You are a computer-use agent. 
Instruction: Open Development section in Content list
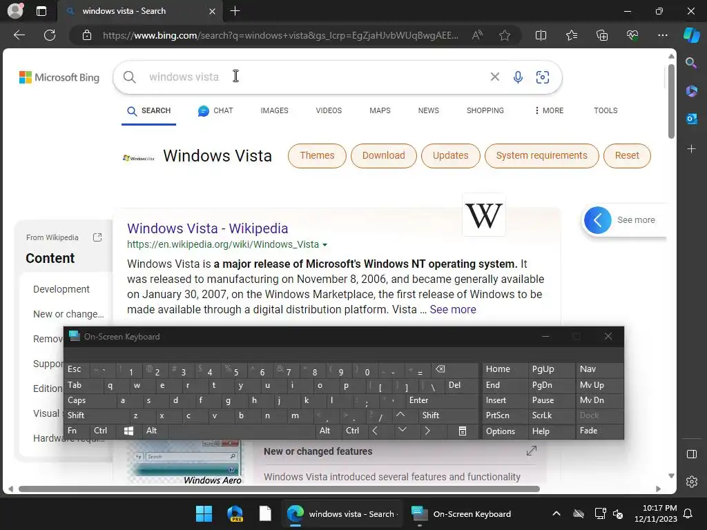[x=61, y=289]
